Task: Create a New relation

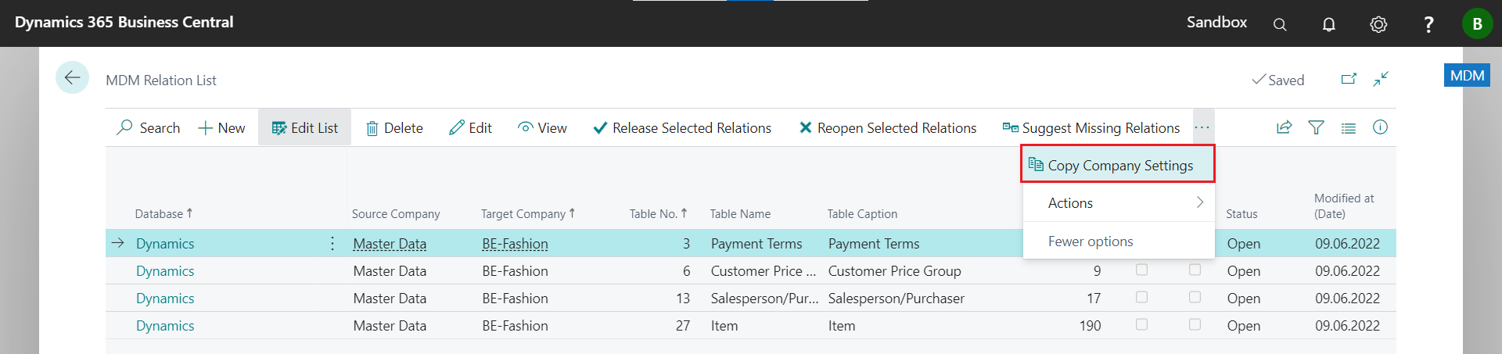Action: click(x=221, y=128)
